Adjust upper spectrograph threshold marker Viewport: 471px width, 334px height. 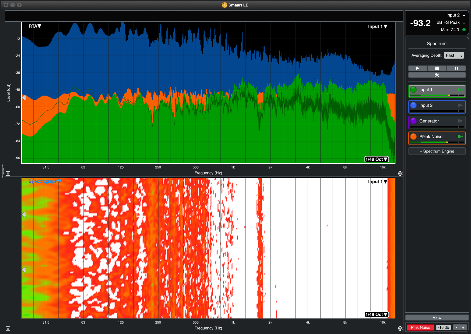point(24,215)
